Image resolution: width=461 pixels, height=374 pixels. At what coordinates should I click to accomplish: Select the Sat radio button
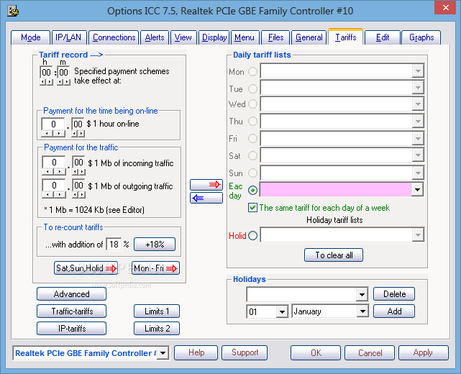click(252, 155)
